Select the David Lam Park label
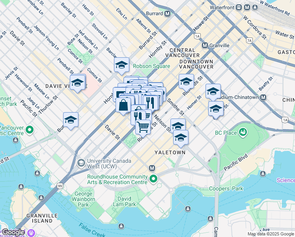Screen dimensions: 295x237 pos(124,201)
